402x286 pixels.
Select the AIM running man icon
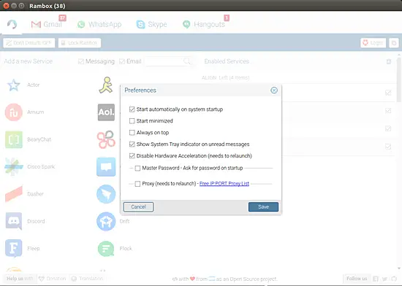106,85
